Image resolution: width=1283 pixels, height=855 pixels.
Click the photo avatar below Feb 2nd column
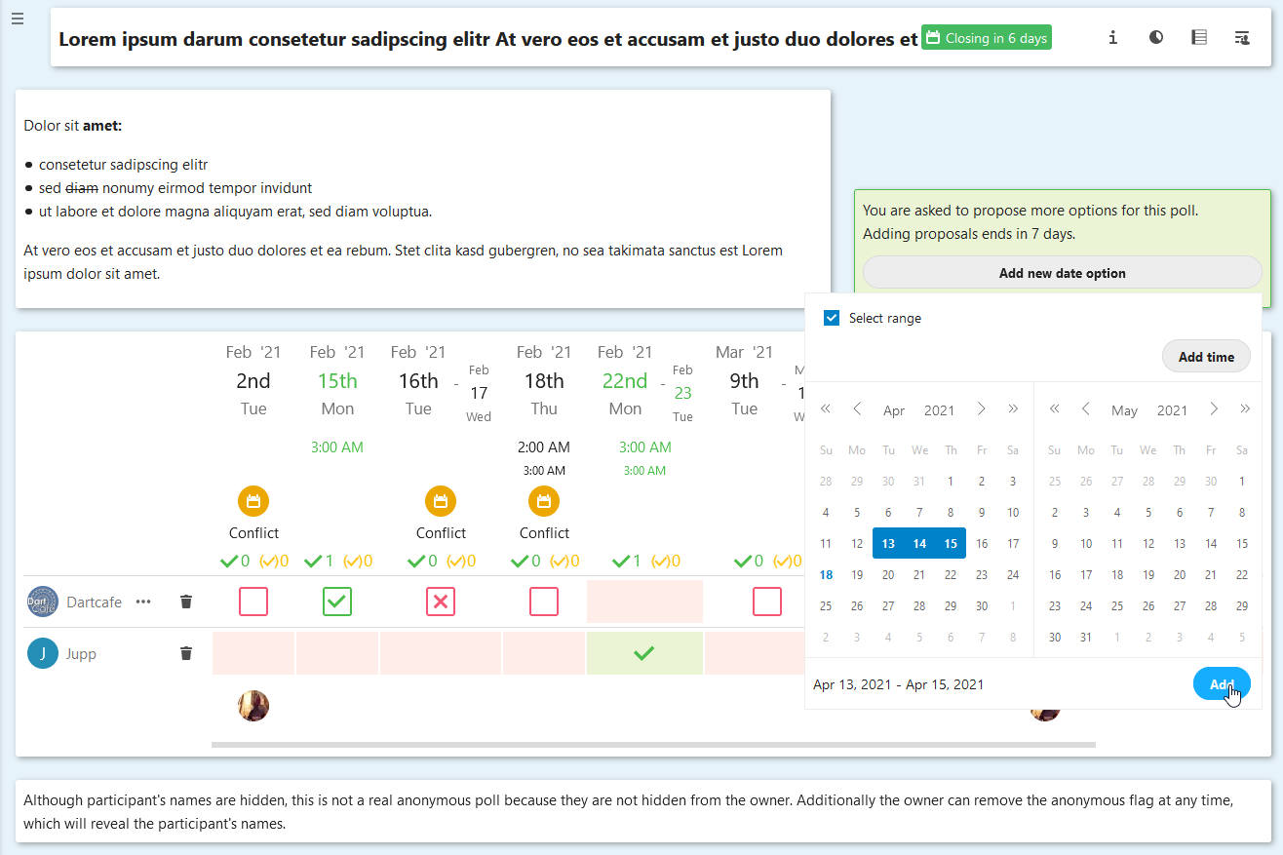253,706
